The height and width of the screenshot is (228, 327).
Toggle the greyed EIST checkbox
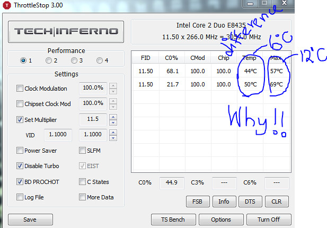(82, 166)
